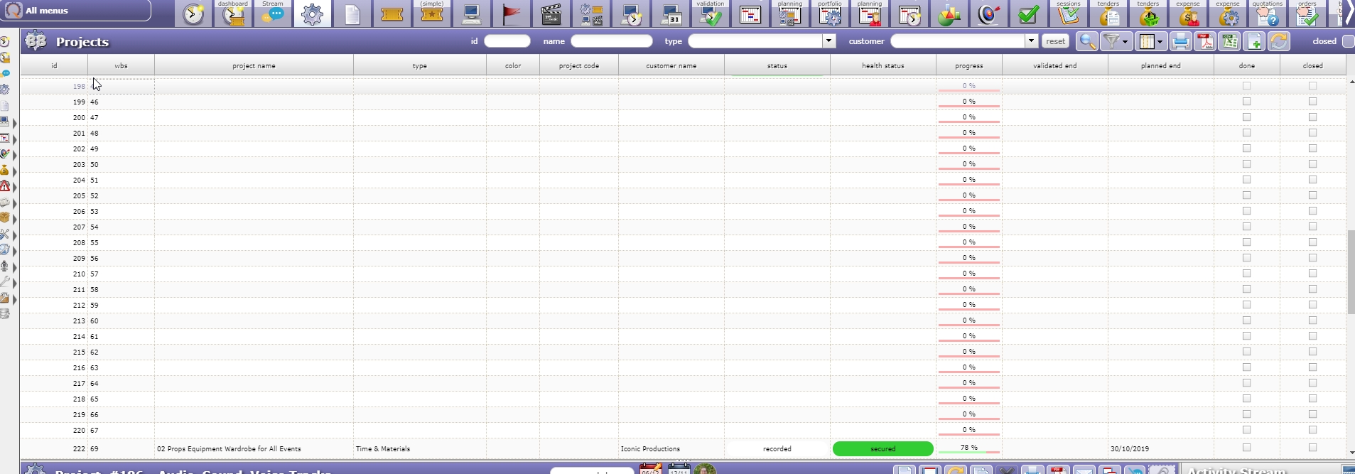Open the Today clock icon in top bar
Screen dimensions: 1355x474
pos(193,14)
